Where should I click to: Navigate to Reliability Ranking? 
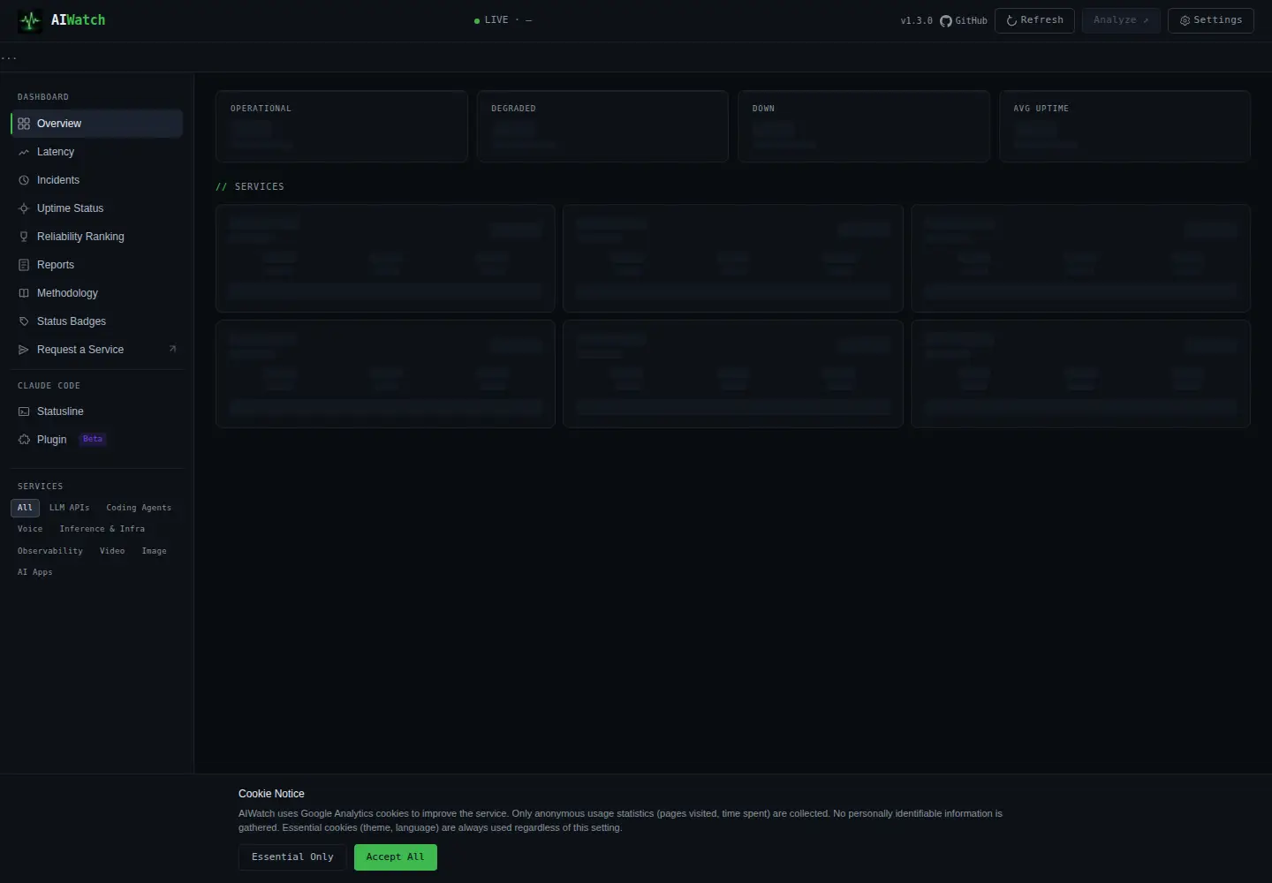(x=97, y=237)
